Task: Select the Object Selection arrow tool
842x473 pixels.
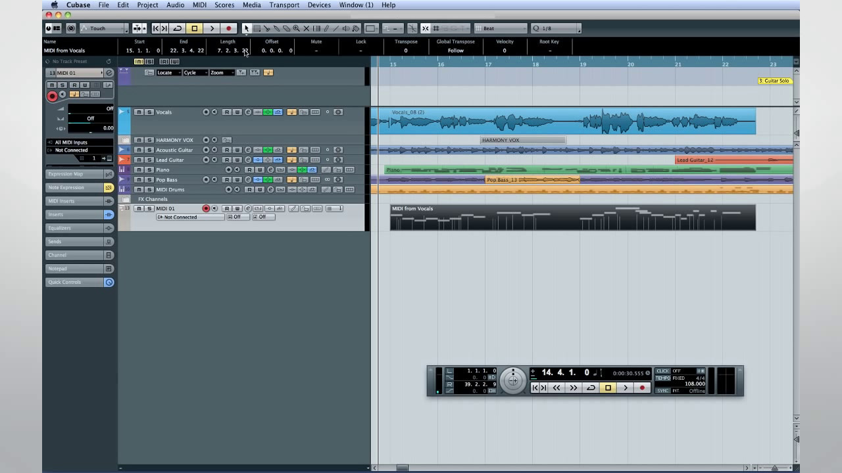Action: [x=246, y=28]
